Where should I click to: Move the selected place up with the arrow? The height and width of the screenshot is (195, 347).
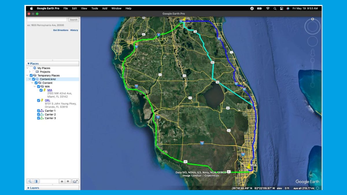point(62,181)
